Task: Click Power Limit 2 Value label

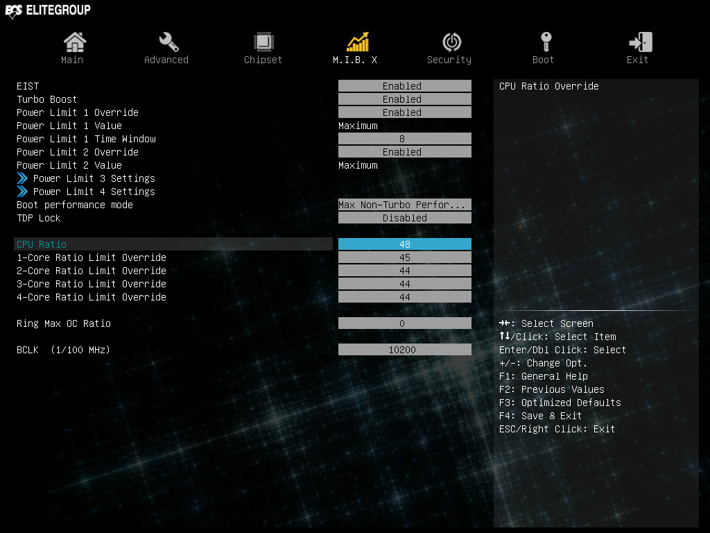Action: 69,165
